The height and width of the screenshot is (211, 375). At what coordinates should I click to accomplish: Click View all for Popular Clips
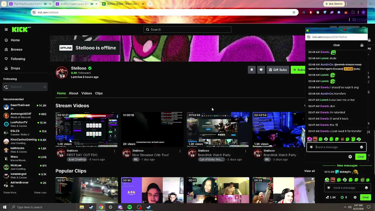pyautogui.click(x=309, y=171)
